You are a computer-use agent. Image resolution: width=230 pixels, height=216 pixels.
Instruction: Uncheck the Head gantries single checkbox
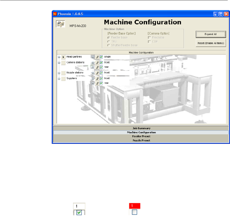tap(101, 57)
